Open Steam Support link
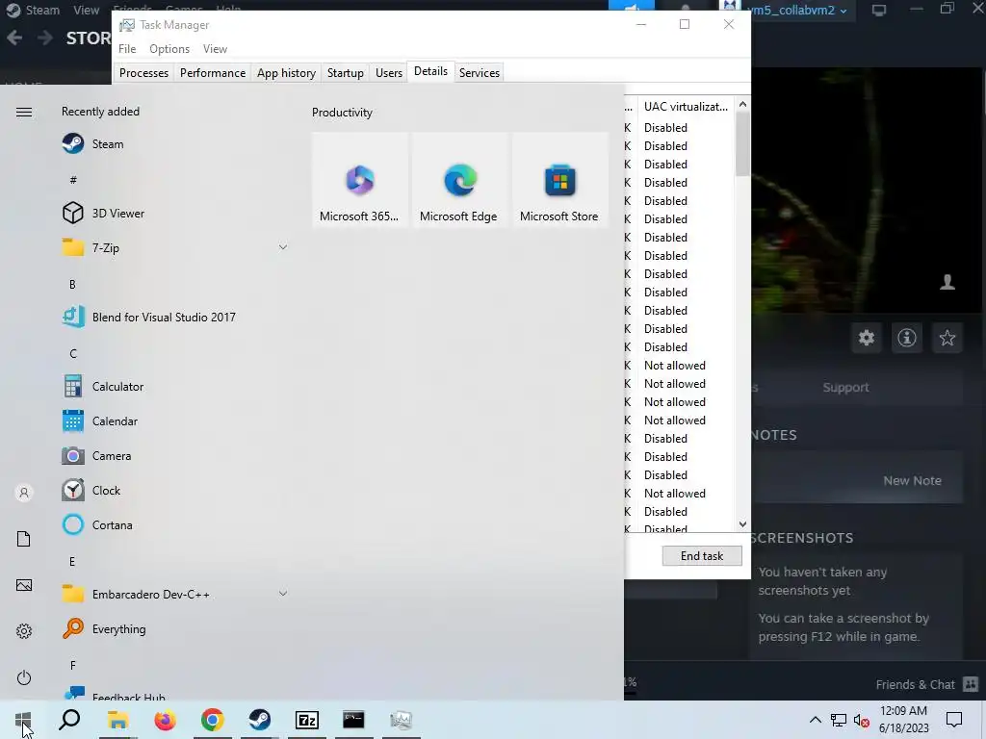The height and width of the screenshot is (739, 986). [x=845, y=387]
